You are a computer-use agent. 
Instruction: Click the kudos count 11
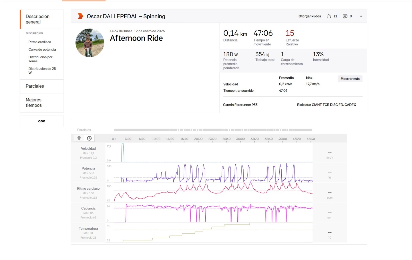pyautogui.click(x=335, y=16)
